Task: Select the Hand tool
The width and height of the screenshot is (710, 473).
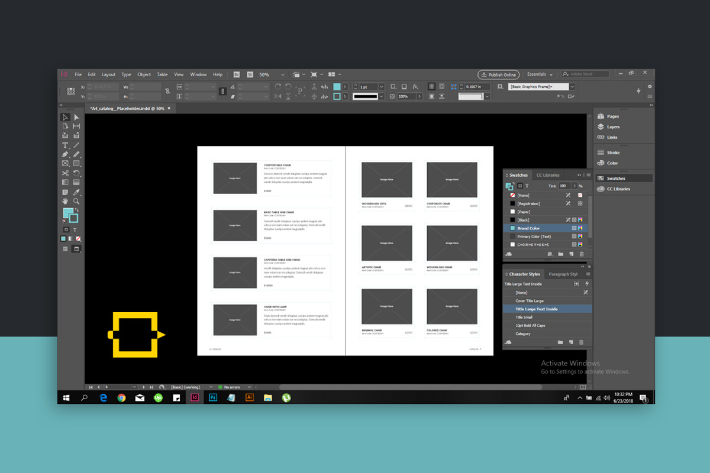Action: tap(65, 201)
